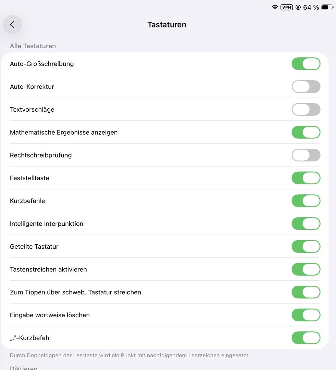The image size is (336, 370).
Task: Enable the Auto-Korrektur switch
Action: tap(306, 87)
